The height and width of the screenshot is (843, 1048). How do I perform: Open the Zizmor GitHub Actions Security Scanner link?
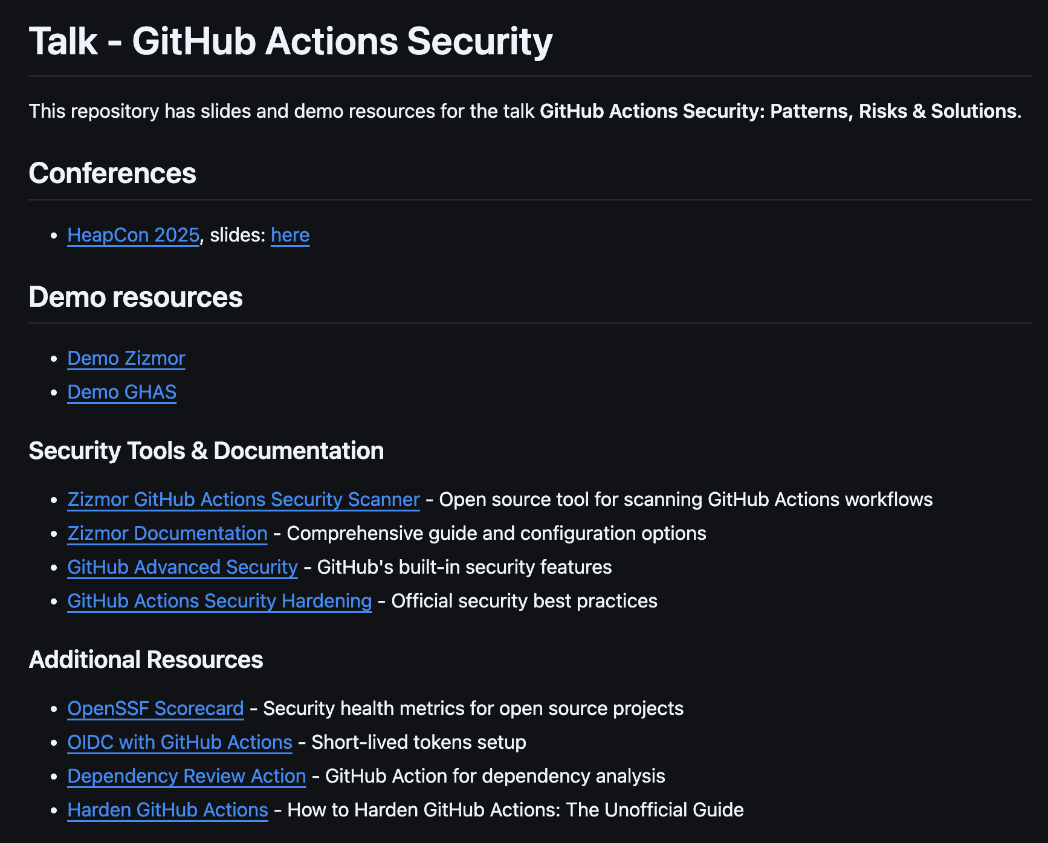point(242,500)
